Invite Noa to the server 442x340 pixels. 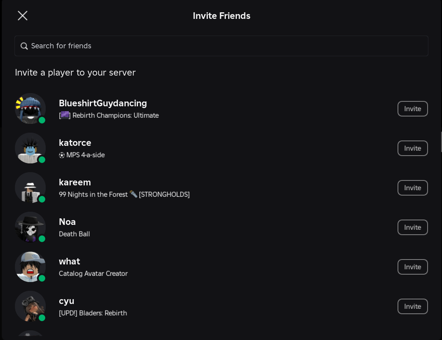point(413,228)
